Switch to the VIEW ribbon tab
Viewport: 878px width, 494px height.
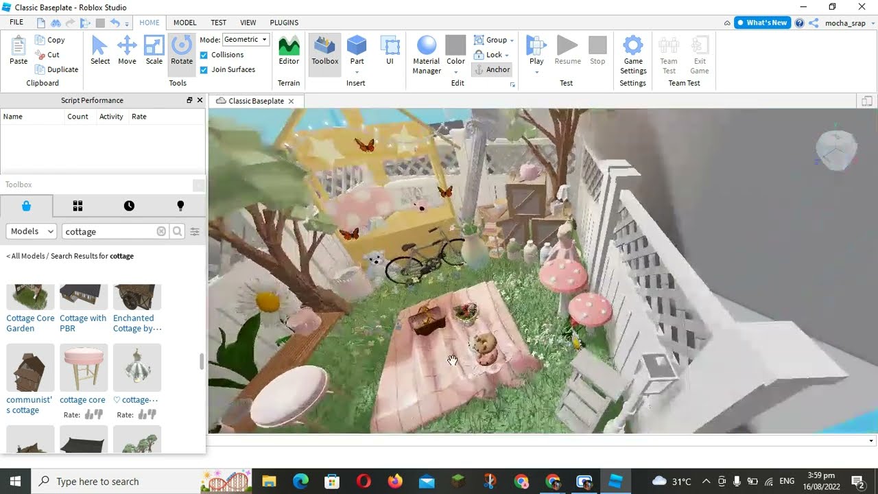(248, 23)
